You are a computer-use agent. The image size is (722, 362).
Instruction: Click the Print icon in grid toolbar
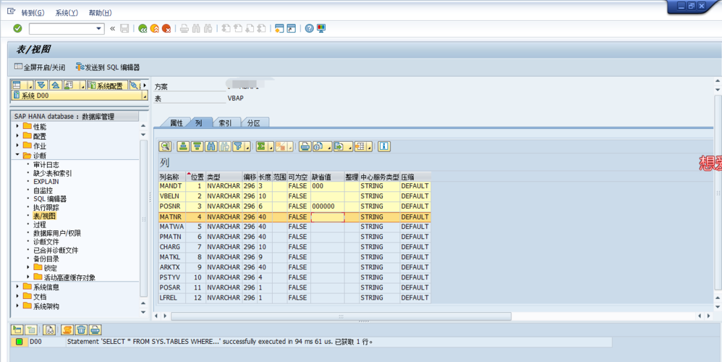(305, 146)
